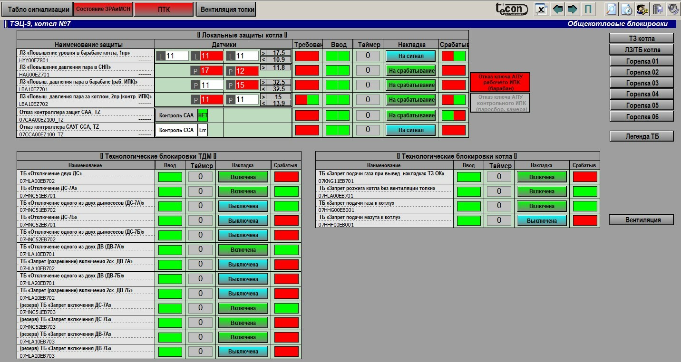Screen dimensions: 681x362
Task: Toggle Выключена overlay for 07HLA20EB703 резерв ДВ-7Б row
Action: click(243, 352)
